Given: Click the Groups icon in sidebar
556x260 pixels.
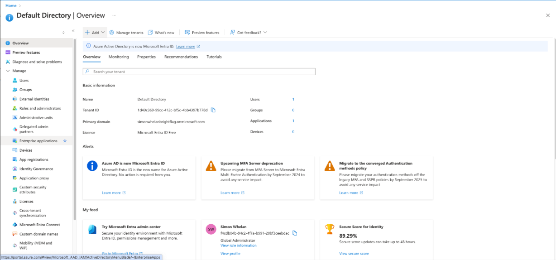Looking at the screenshot, I should pyautogui.click(x=15, y=90).
